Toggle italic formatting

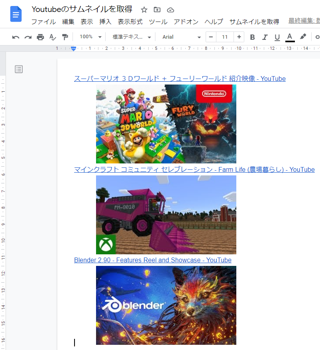click(x=265, y=37)
